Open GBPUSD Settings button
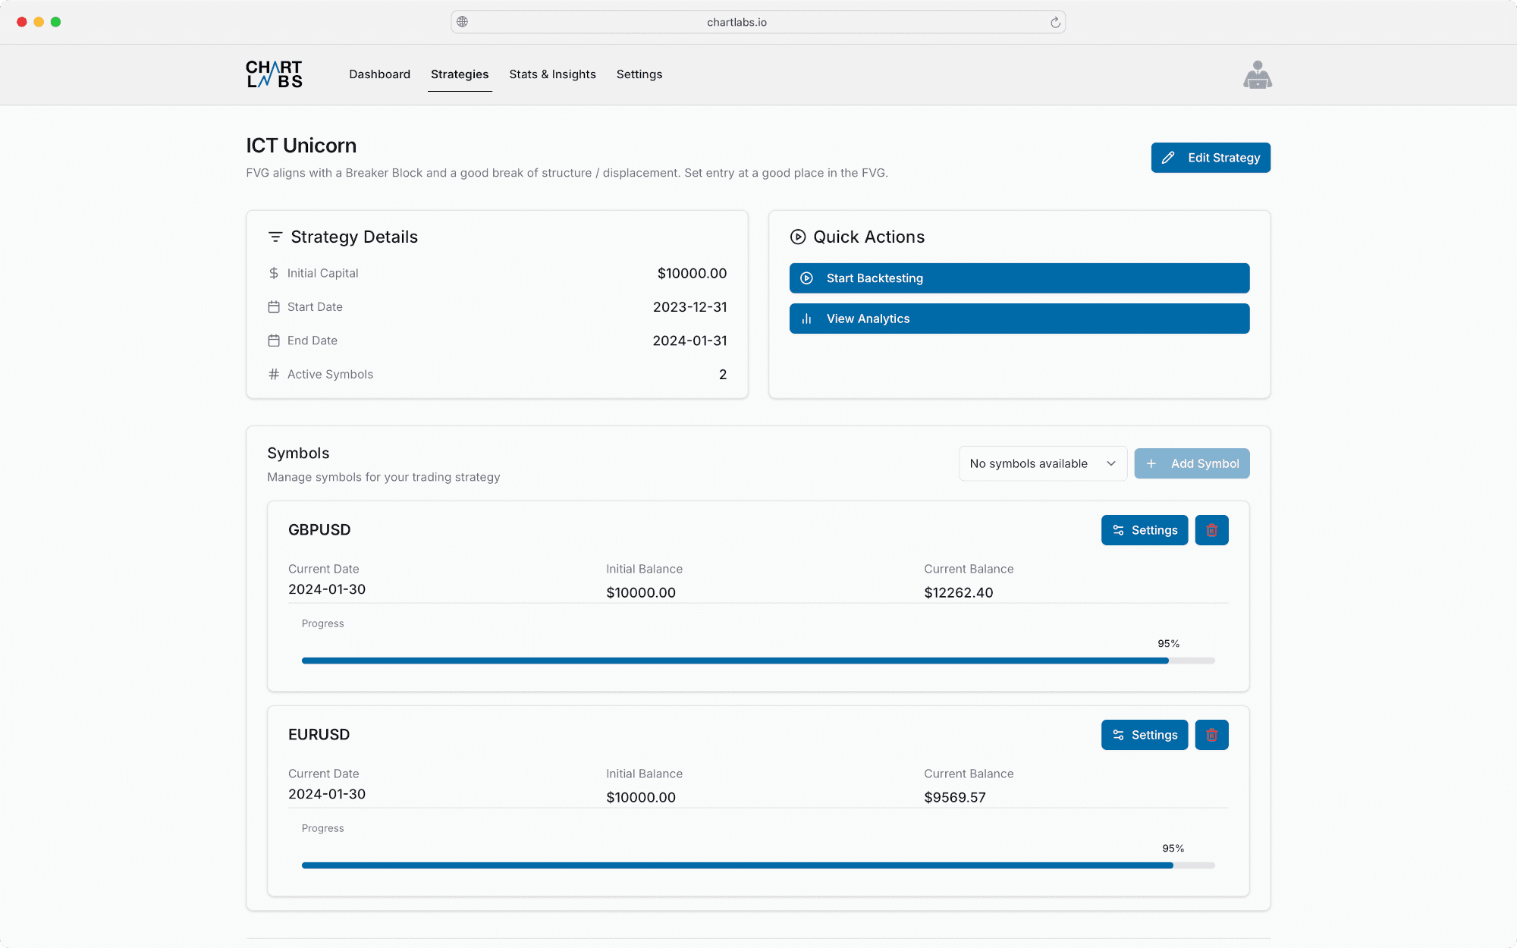The image size is (1517, 948). (1144, 530)
